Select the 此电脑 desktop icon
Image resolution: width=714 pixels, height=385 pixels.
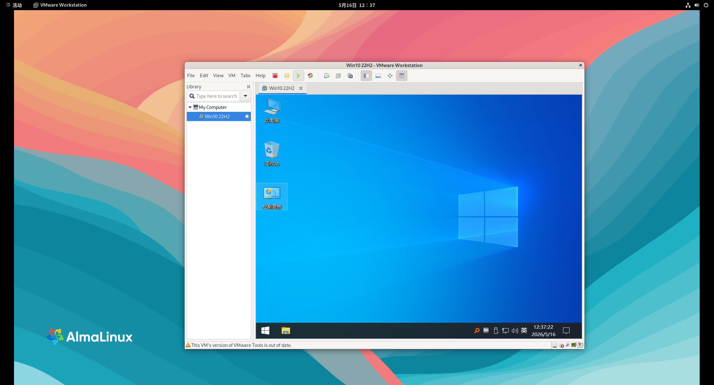coord(272,111)
